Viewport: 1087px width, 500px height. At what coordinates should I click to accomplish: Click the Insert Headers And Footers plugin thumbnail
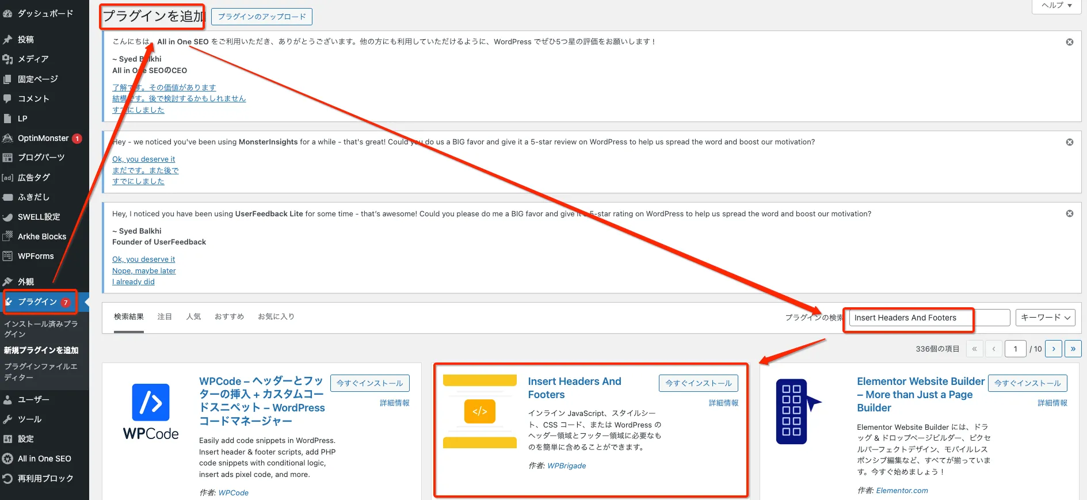[x=480, y=411]
